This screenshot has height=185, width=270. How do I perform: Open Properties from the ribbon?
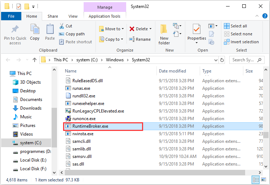pyautogui.click(x=197, y=34)
